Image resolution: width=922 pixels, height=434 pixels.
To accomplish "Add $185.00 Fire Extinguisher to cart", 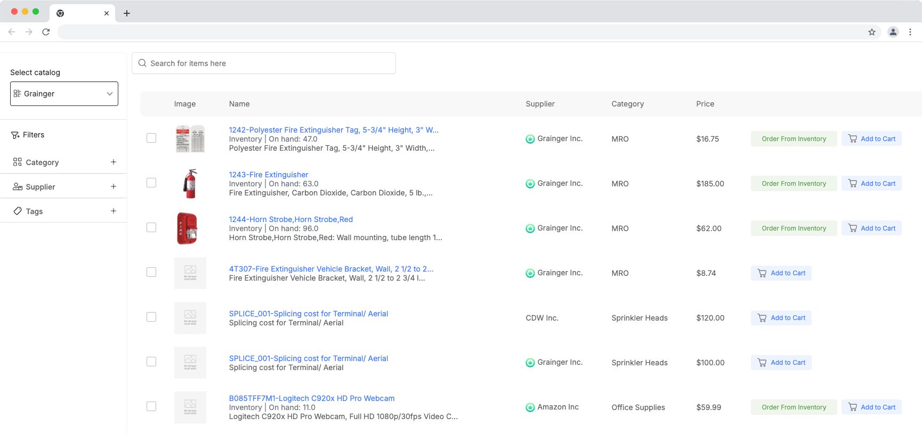I will [871, 184].
